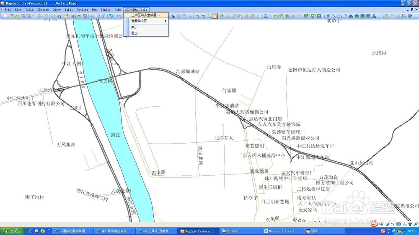Choose 三扇区站点生成器 menu entry

146,15
